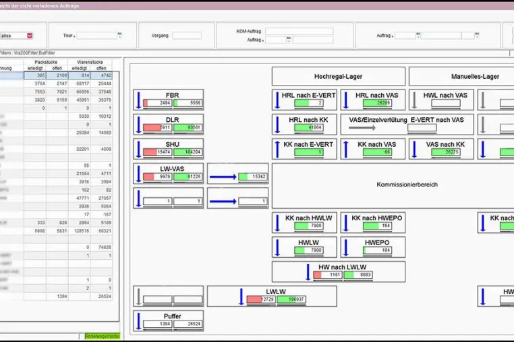Click the blue down arrow in LW-VAS box

click(138, 174)
